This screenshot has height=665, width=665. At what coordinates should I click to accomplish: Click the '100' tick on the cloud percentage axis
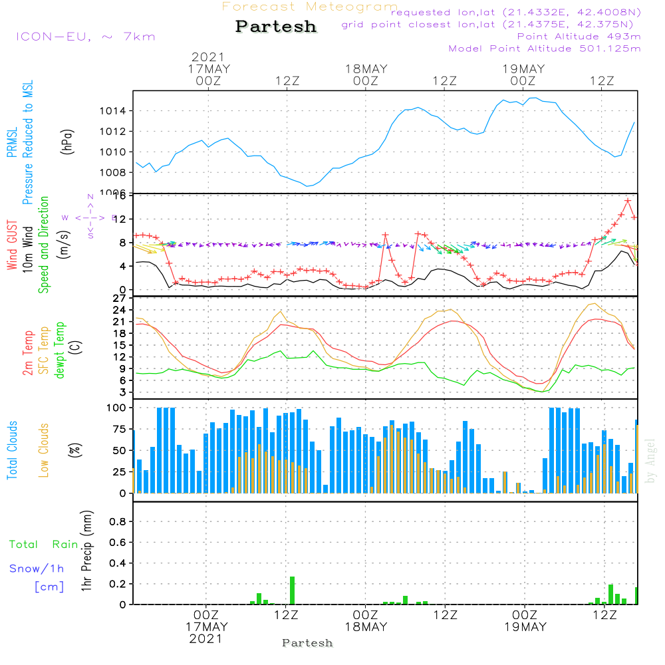[x=116, y=408]
